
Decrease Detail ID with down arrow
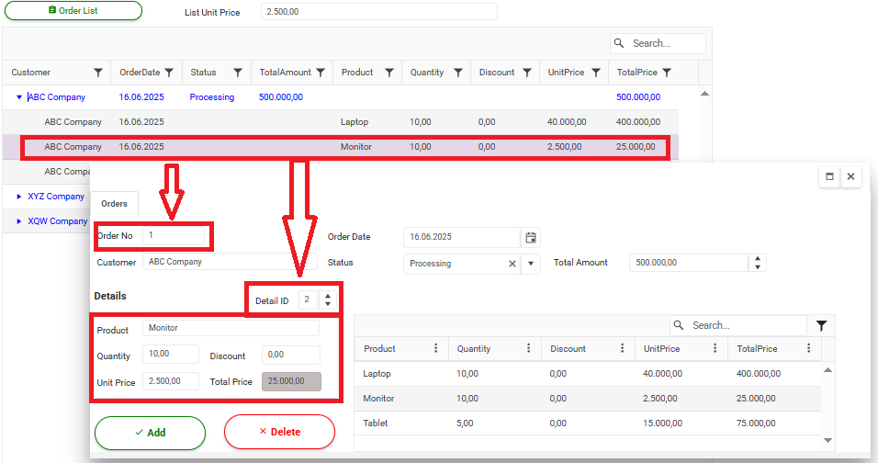pyautogui.click(x=328, y=304)
